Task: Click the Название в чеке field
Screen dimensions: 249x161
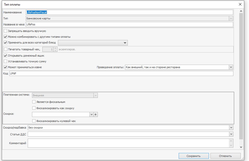Action: pyautogui.click(x=129, y=24)
